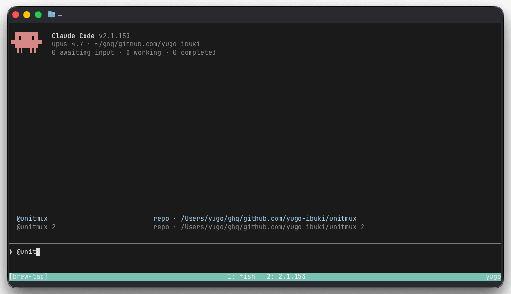The height and width of the screenshot is (294, 511).
Task: Click the version v2.1.153 label
Action: coord(114,36)
